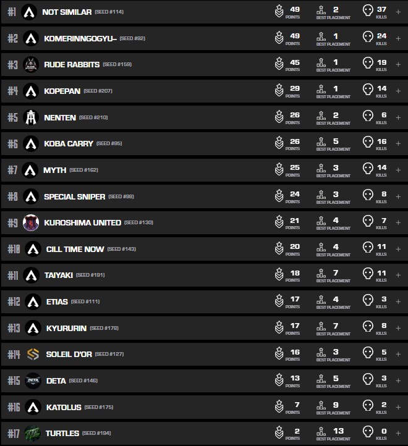
Task: Click the Deta team logo
Action: click(x=33, y=381)
